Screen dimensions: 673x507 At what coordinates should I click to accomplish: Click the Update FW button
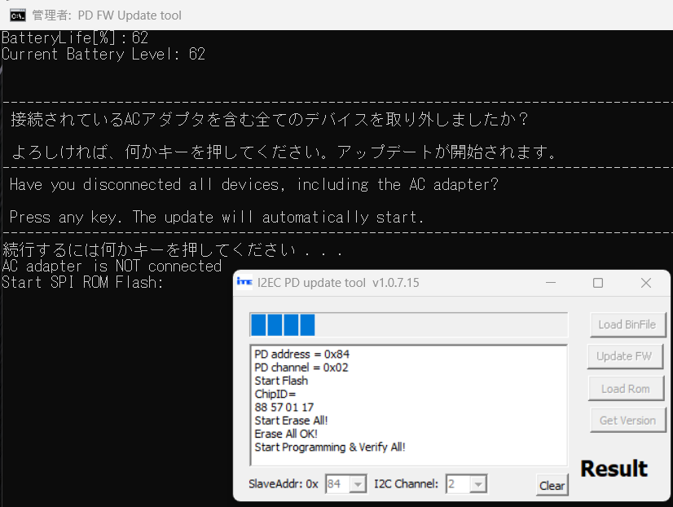click(625, 356)
